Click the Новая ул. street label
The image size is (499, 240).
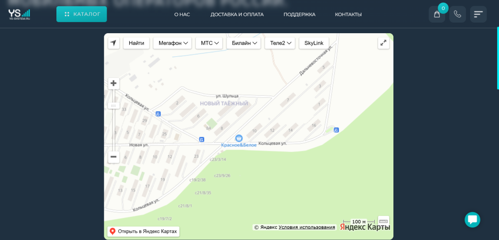139,145
